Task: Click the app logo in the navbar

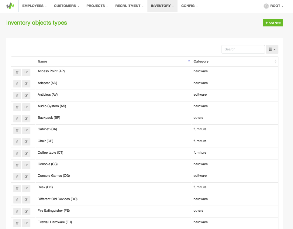Action: point(10,6)
